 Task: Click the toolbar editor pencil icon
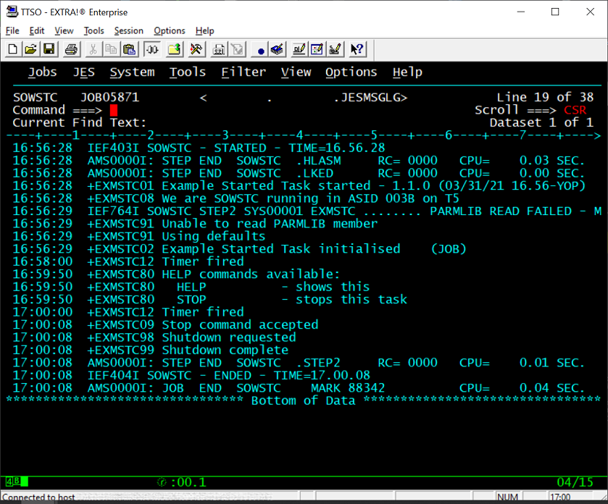tap(299, 49)
